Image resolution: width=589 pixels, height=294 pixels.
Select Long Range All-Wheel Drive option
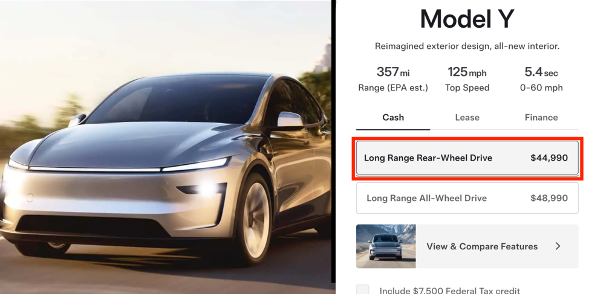(467, 198)
